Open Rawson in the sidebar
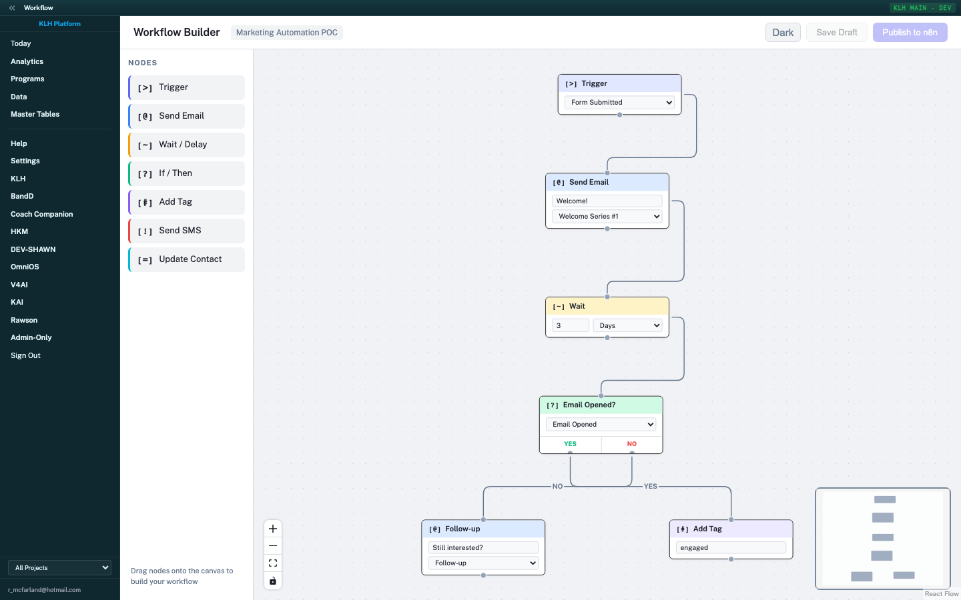Screen dimensions: 961x600 24,320
